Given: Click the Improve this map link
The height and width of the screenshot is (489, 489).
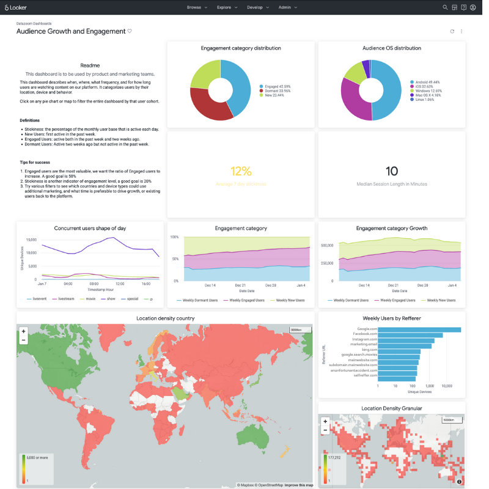Looking at the screenshot, I should pyautogui.click(x=299, y=484).
